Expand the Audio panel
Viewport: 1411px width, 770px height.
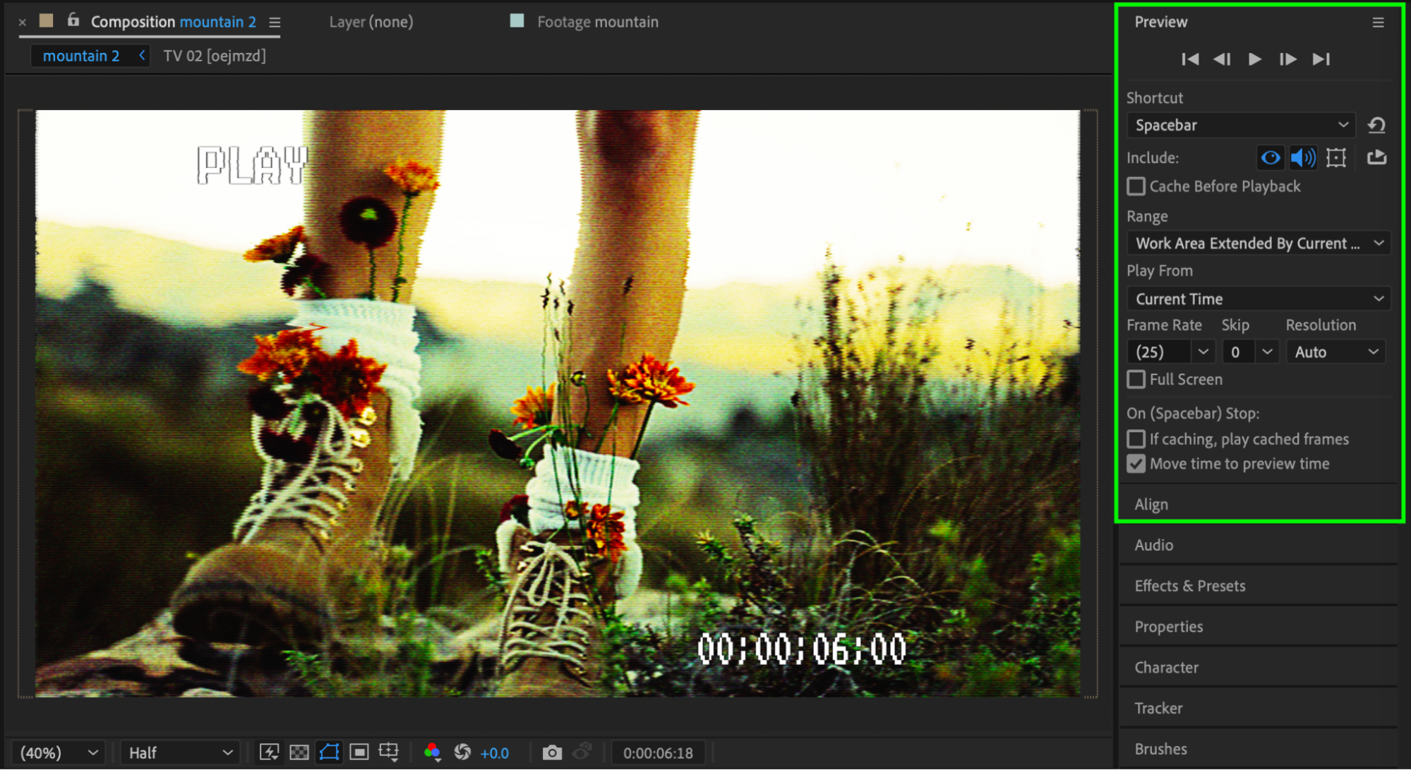1259,545
